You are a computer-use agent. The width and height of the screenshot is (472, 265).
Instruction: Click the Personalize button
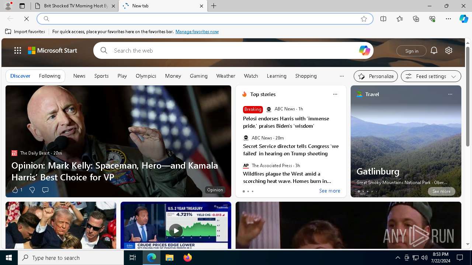pos(376,76)
